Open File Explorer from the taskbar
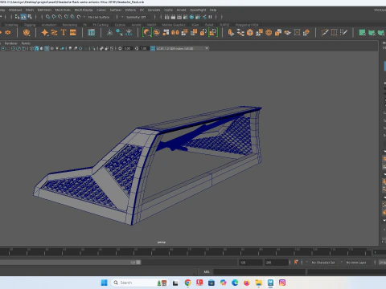 259,283
